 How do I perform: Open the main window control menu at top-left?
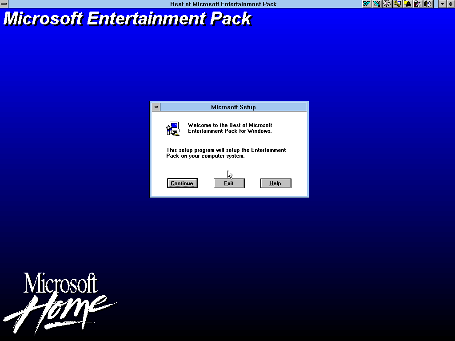point(4,4)
